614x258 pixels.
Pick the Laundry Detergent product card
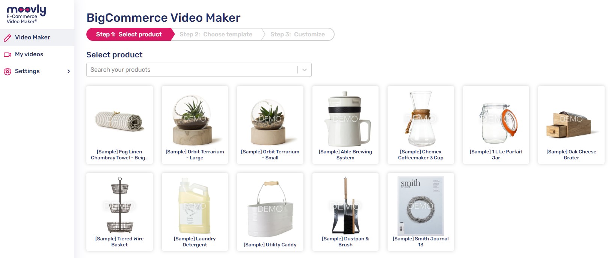195,212
